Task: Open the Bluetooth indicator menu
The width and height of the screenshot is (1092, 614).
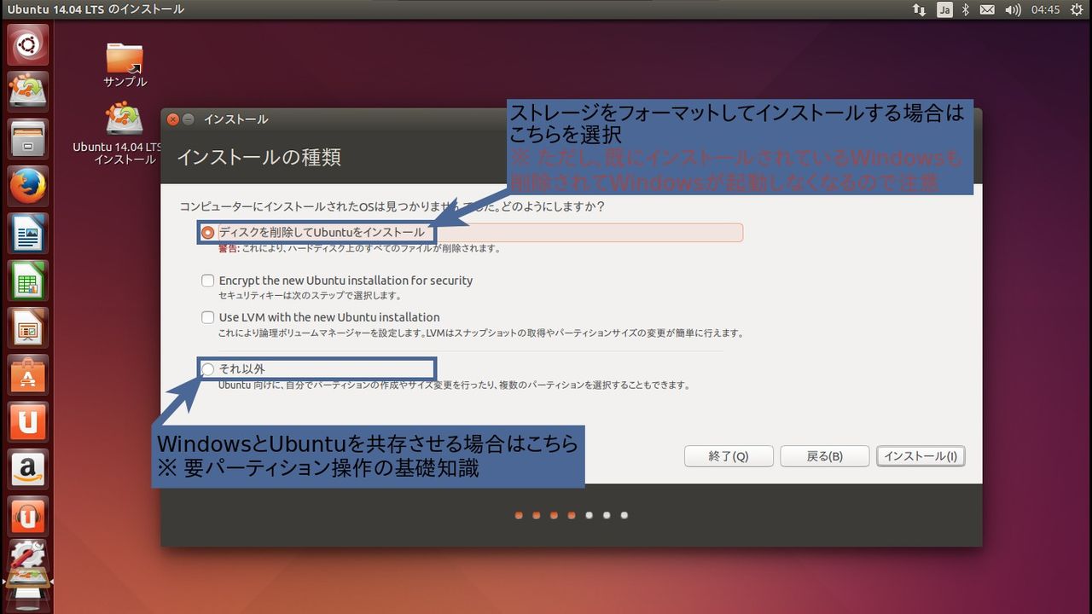Action: coord(966,9)
